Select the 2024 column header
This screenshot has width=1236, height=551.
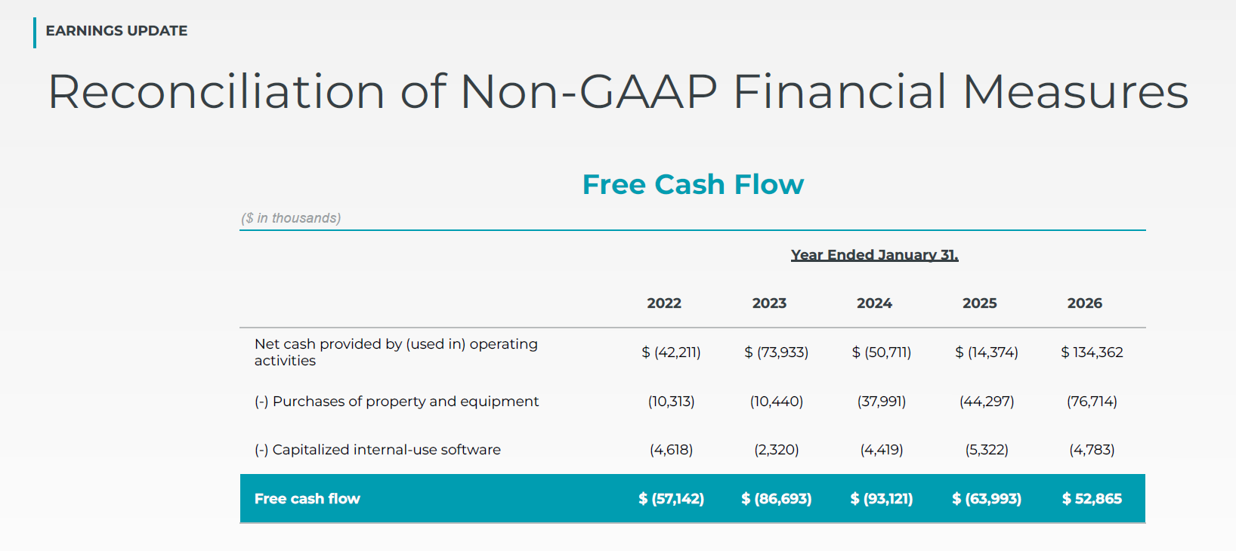[x=874, y=303]
